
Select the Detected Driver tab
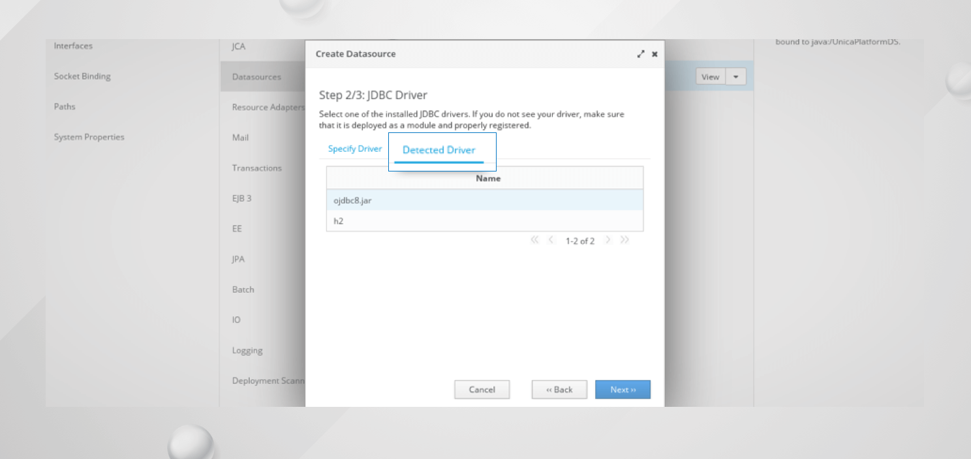tap(439, 150)
